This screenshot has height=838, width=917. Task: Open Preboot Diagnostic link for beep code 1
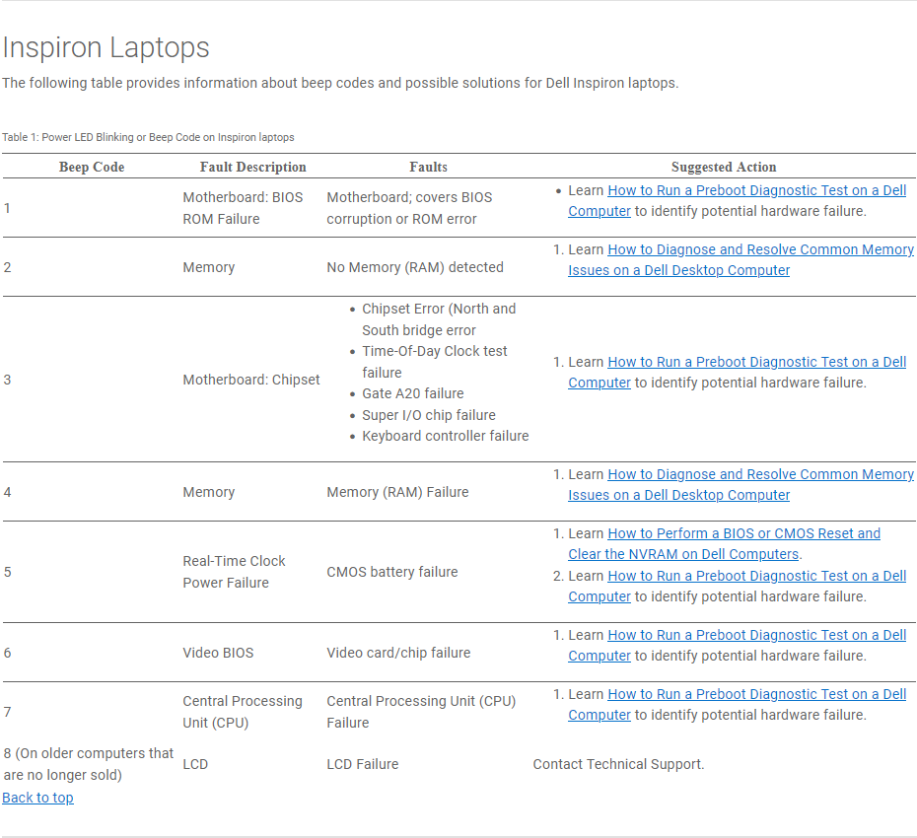coord(756,190)
